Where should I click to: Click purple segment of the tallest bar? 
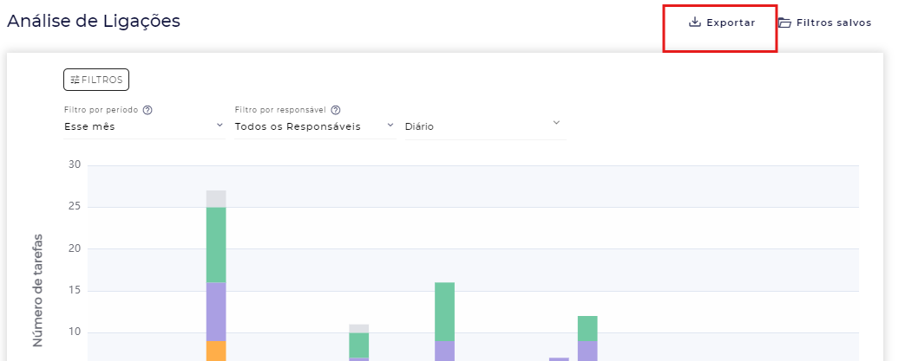tap(216, 311)
